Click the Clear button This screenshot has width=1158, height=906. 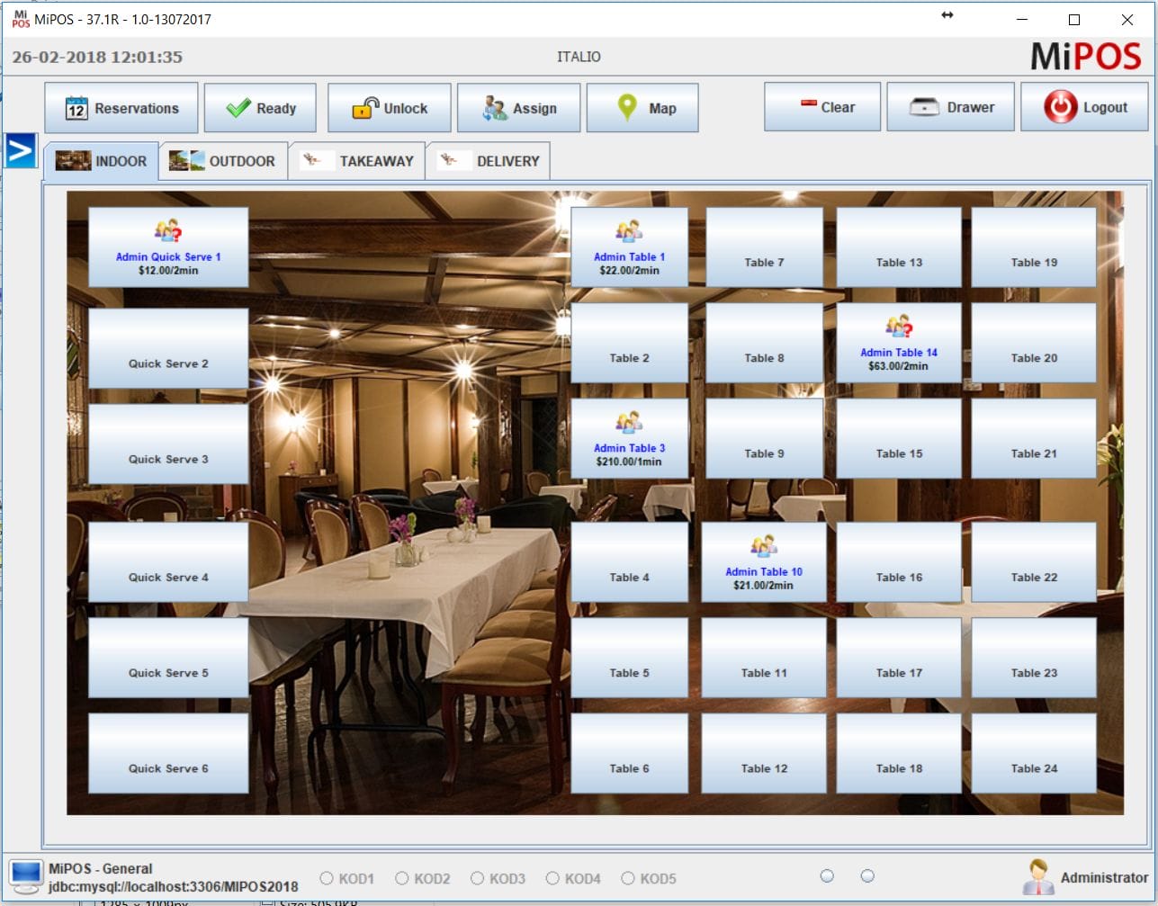822,107
